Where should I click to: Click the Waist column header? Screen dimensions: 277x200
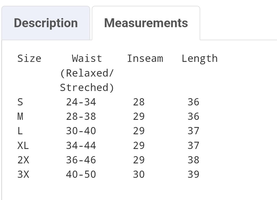tap(87, 59)
